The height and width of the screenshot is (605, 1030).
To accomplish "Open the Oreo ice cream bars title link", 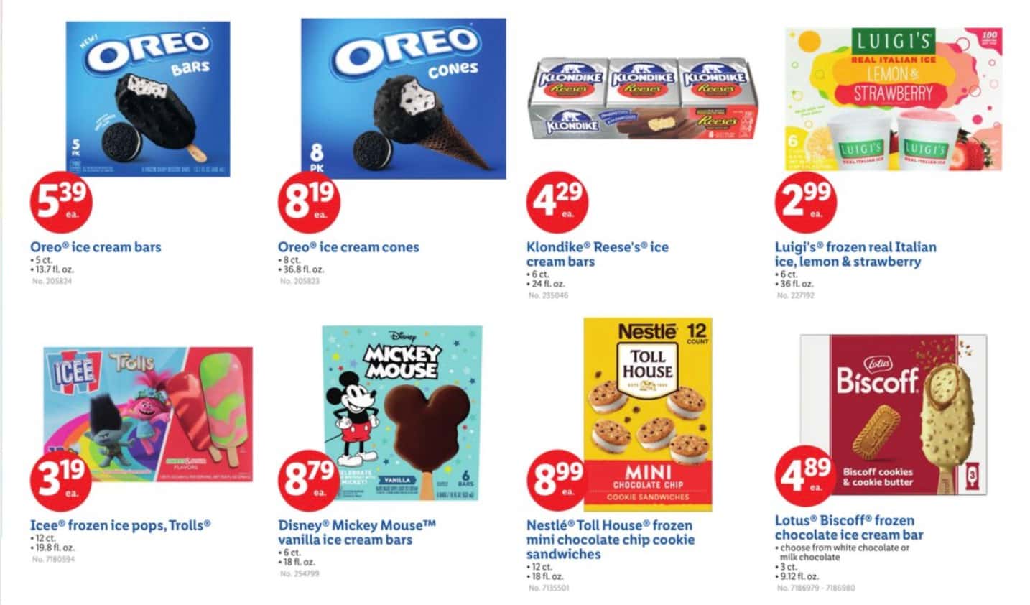I will coord(96,247).
